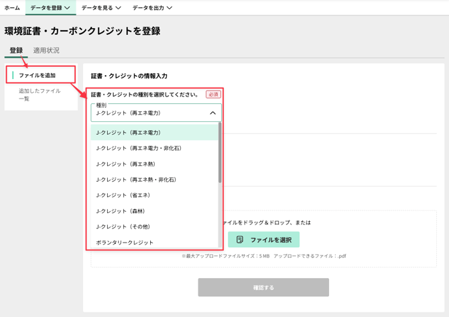
Task: Click the chevron next to データを見る
Action: (118, 8)
